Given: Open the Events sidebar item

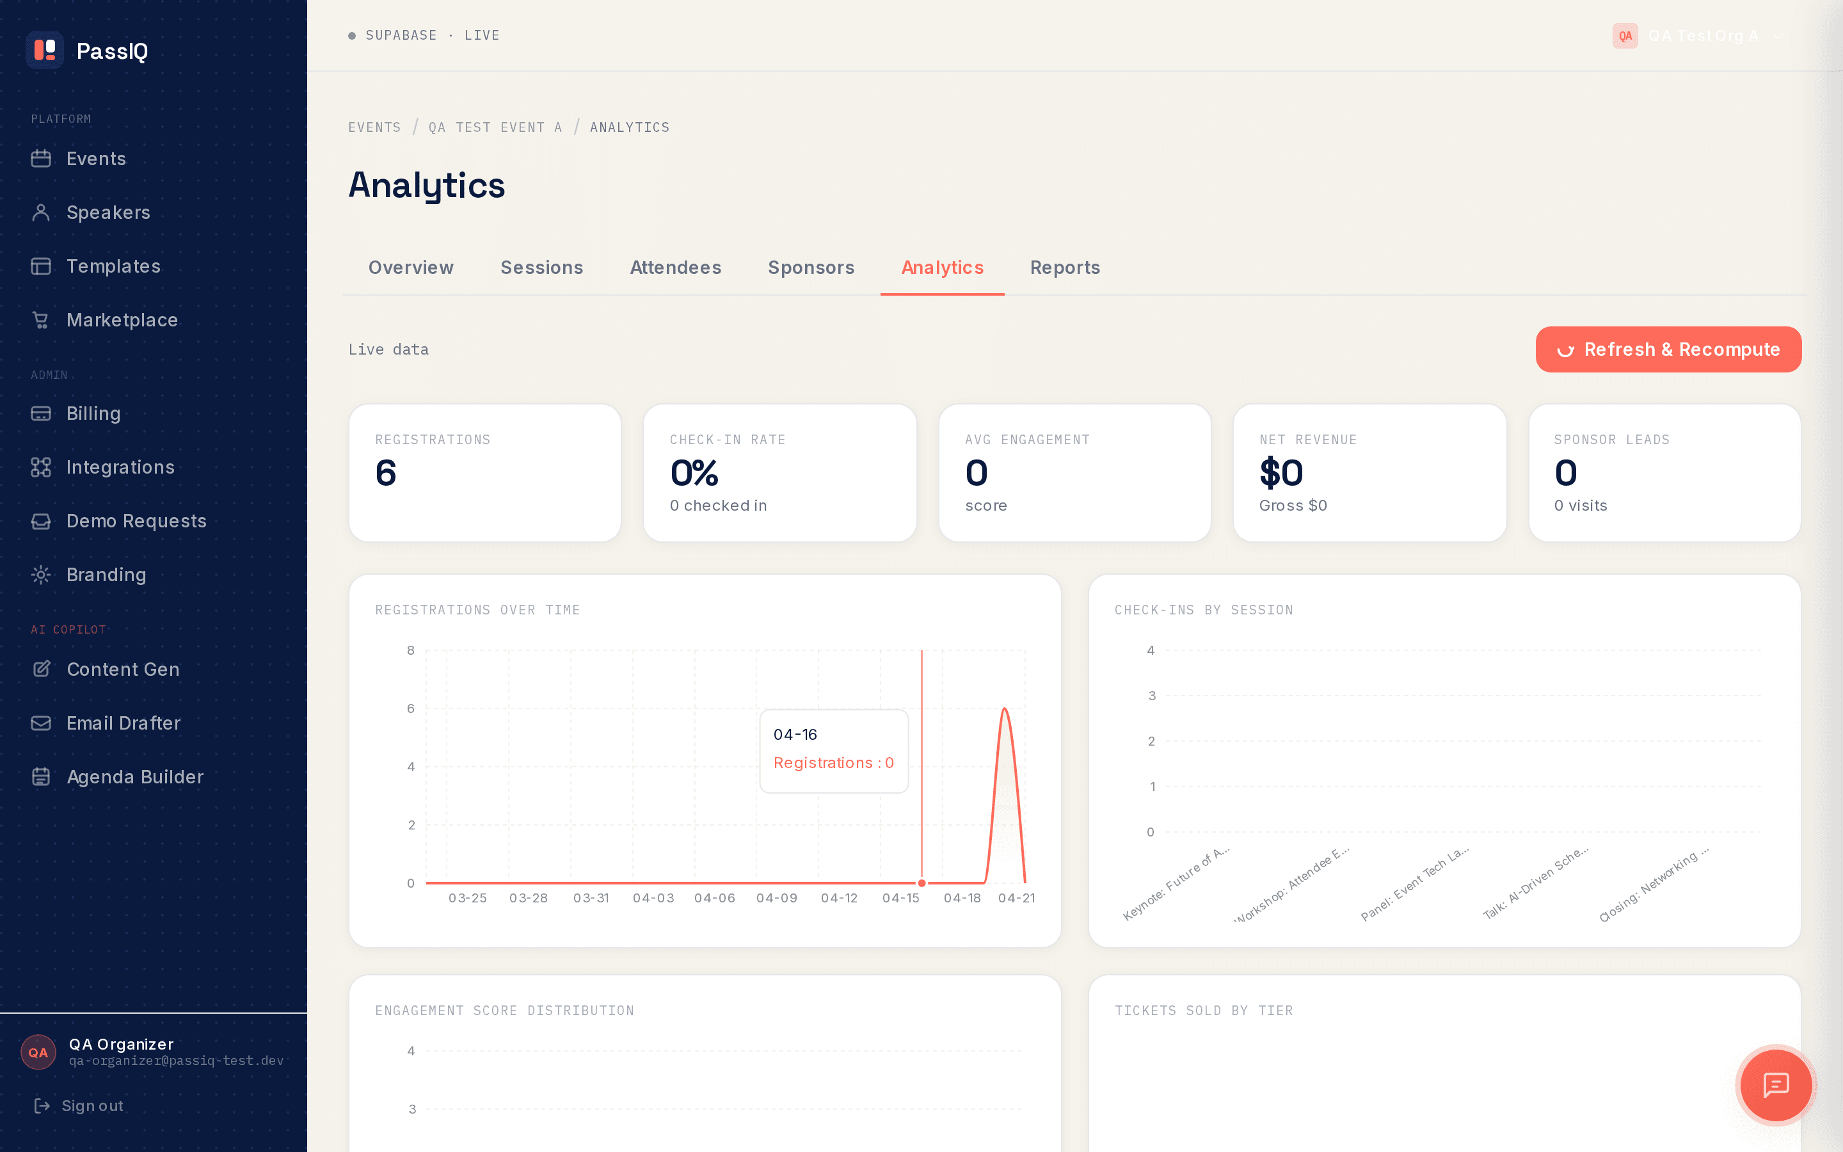Looking at the screenshot, I should 152,159.
